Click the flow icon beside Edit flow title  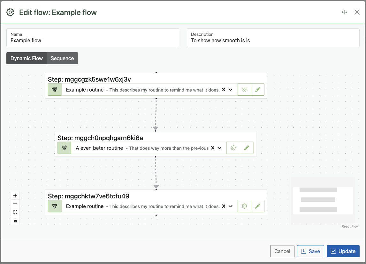(10, 12)
